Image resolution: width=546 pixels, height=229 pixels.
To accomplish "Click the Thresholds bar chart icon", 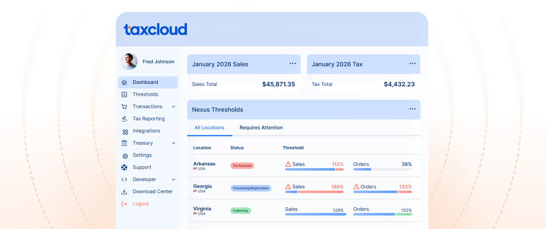I will [x=124, y=95].
